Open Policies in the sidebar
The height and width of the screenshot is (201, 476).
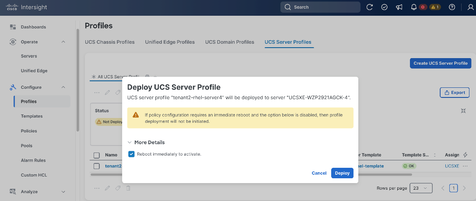29,131
